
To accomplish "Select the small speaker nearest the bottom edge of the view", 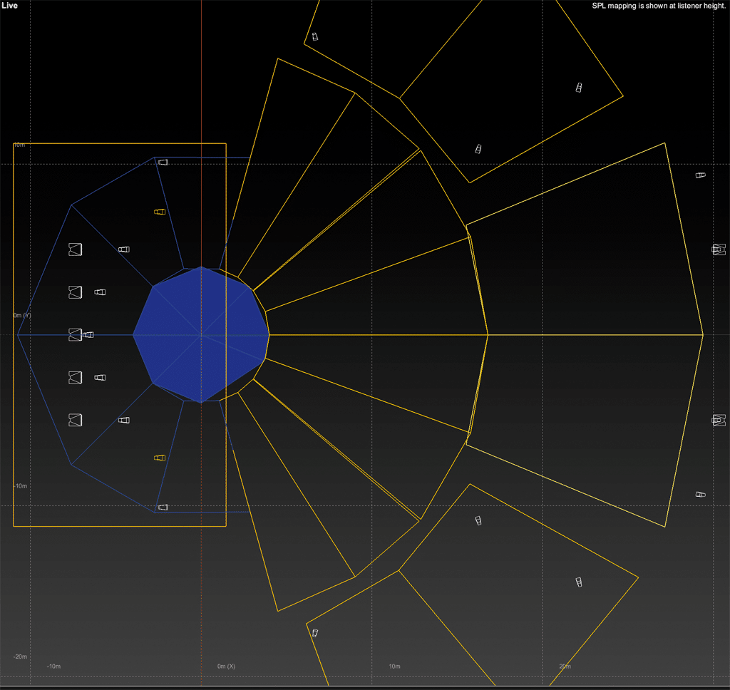I will point(314,632).
